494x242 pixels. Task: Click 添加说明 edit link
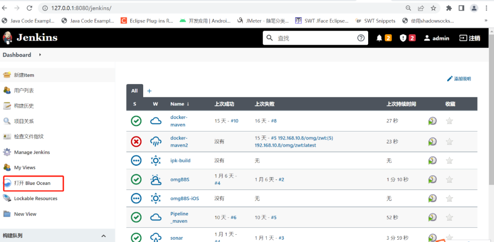pos(459,79)
